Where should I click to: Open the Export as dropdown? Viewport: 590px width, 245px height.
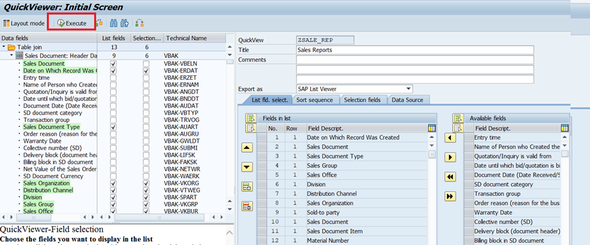[408, 88]
